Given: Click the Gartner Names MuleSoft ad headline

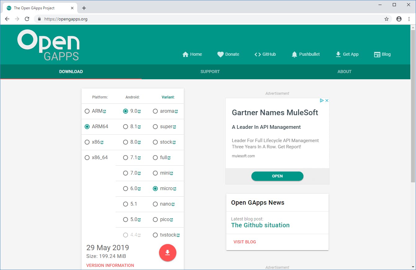Looking at the screenshot, I should click(x=275, y=112).
